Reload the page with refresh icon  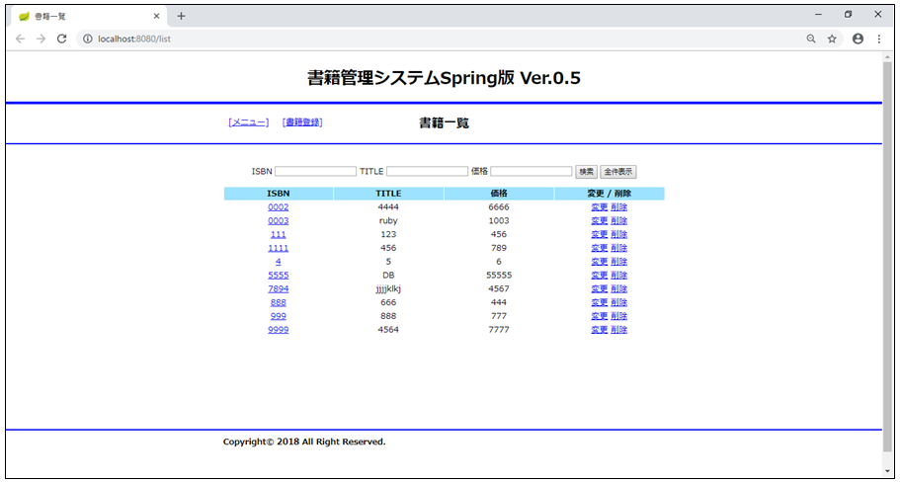(61, 39)
